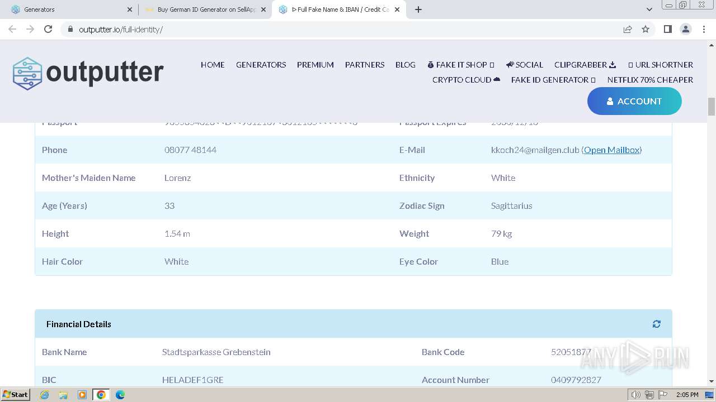Image resolution: width=716 pixels, height=402 pixels.
Task: Click the Financial Details heading
Action: point(79,324)
